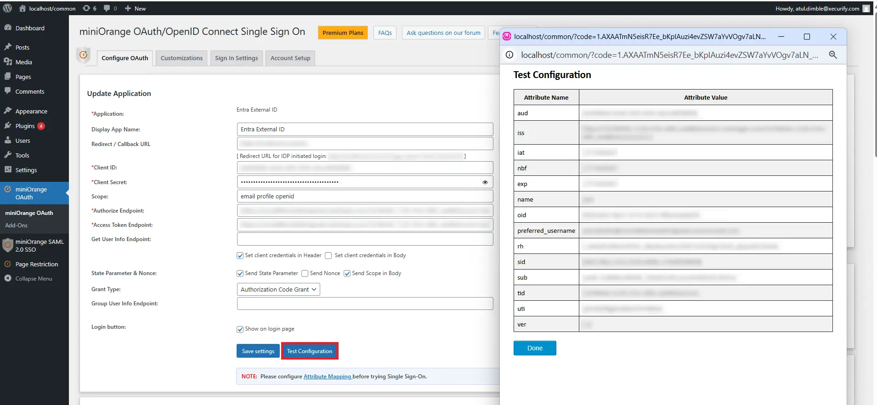Viewport: 877px width, 405px height.
Task: Click the Plugins update count badge 4
Action: (x=41, y=126)
